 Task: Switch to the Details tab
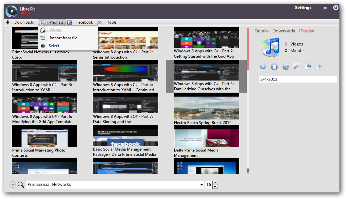click(x=261, y=31)
